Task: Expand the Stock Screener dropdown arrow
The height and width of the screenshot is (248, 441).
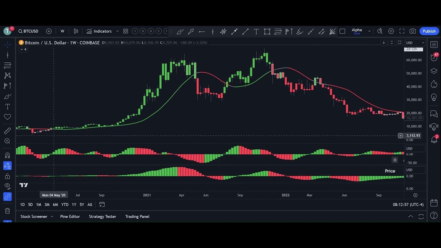Action: pos(52,217)
